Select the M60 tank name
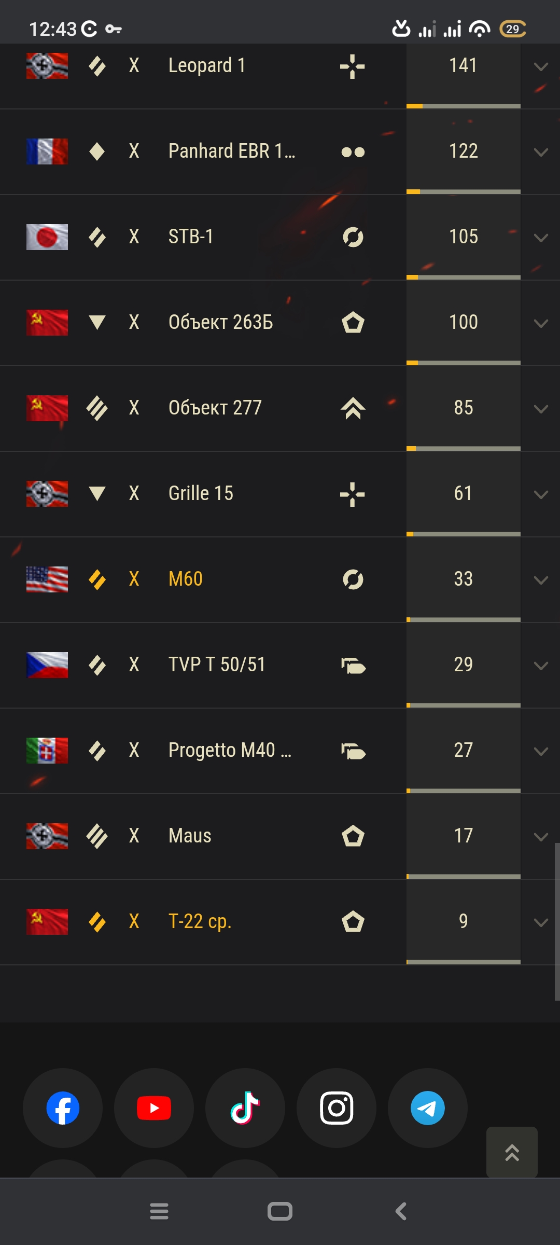Viewport: 560px width, 1245px height. pos(186,579)
